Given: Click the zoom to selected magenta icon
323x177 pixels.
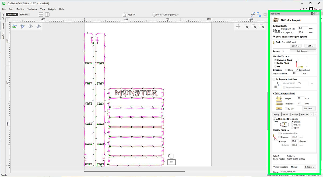Looking at the screenshot, I should 262,26.
